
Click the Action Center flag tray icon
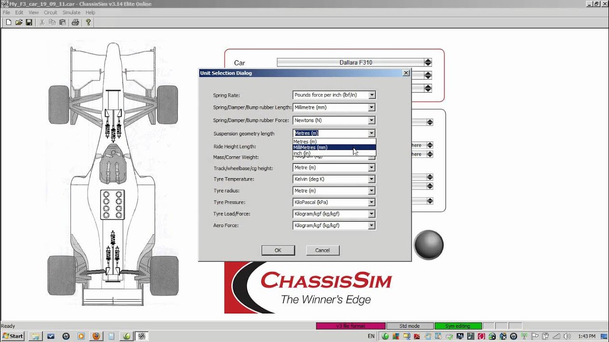(x=535, y=336)
